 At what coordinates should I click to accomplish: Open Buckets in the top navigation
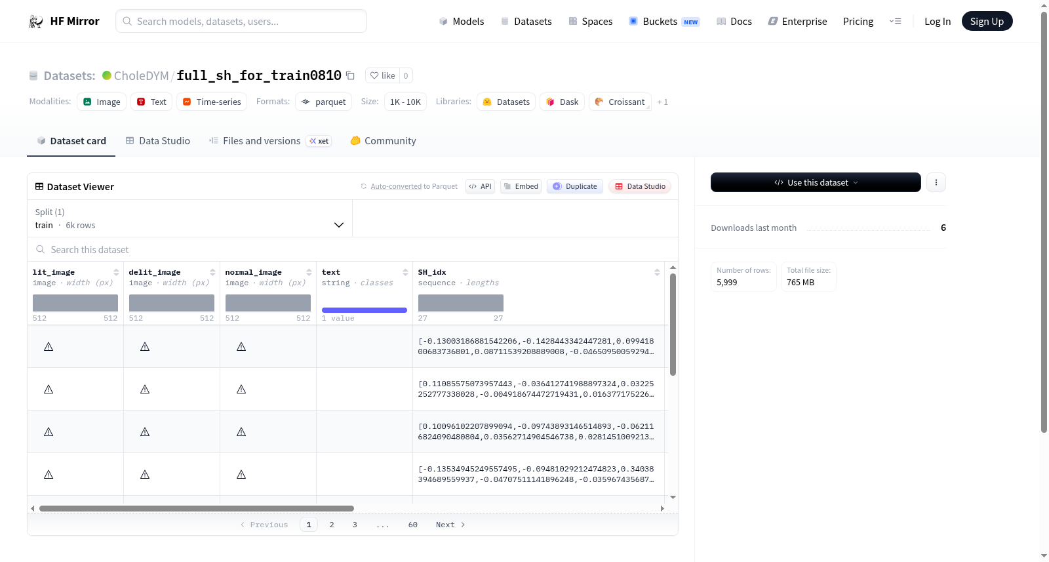(x=664, y=22)
